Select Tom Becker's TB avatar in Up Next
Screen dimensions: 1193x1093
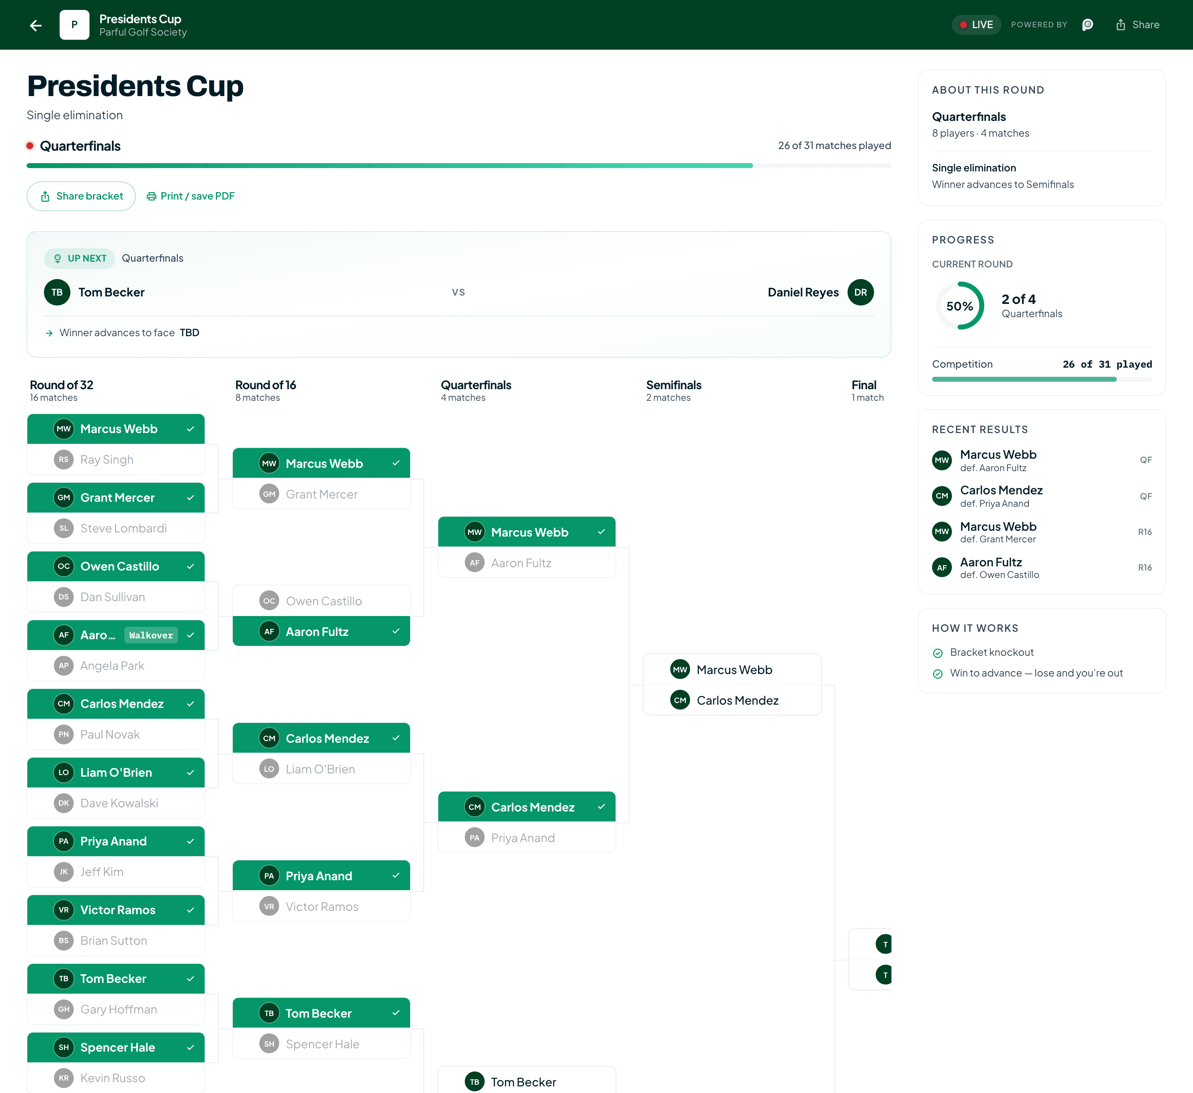[58, 292]
